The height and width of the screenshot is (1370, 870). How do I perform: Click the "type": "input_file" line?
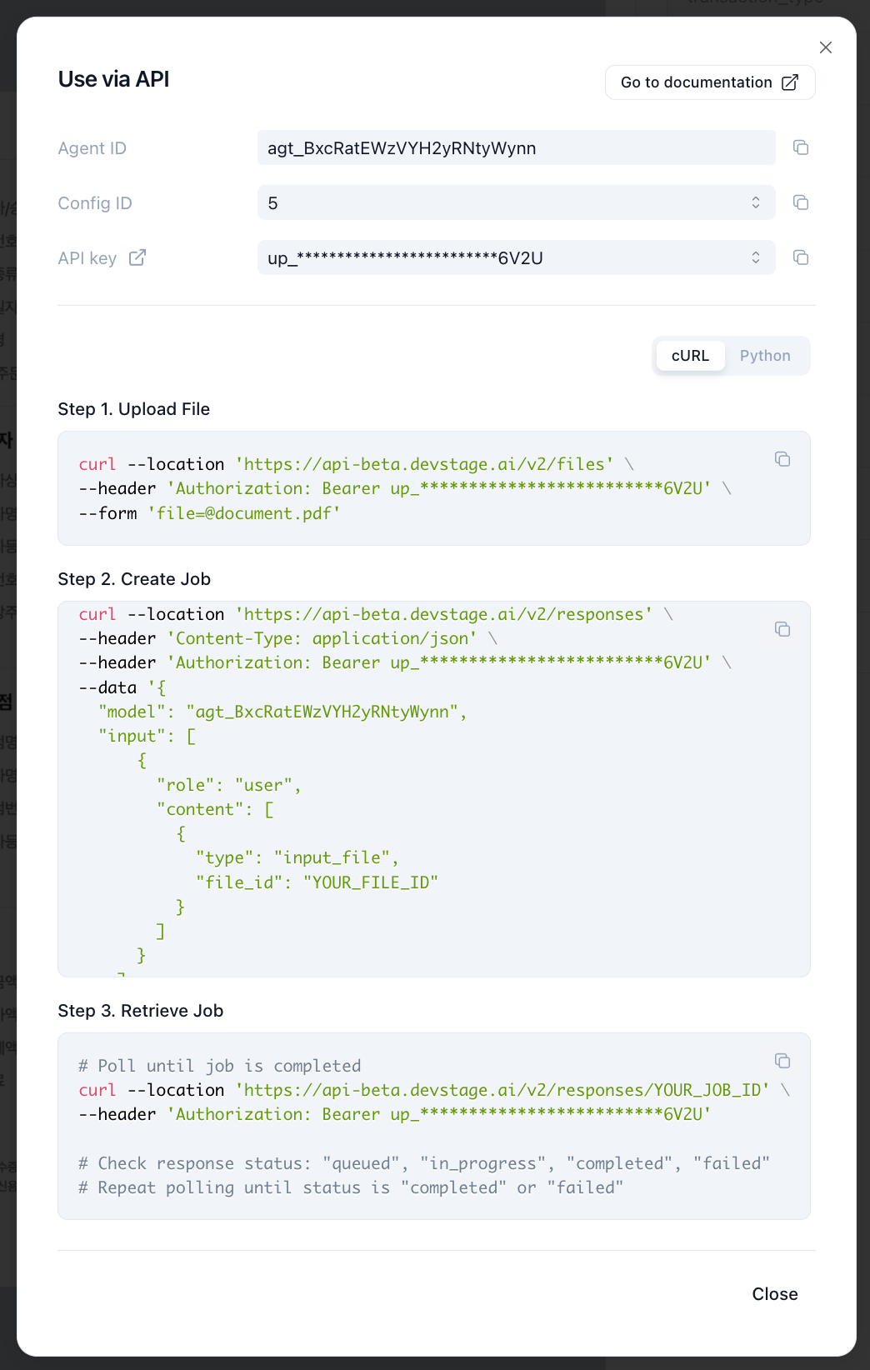click(x=297, y=857)
